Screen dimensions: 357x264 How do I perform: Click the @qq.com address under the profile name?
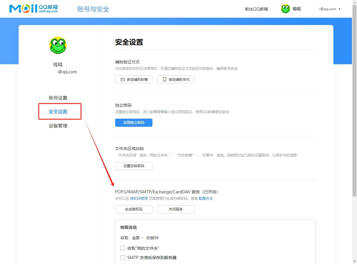point(67,72)
